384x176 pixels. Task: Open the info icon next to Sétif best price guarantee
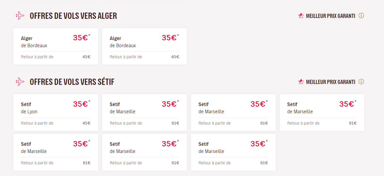pyautogui.click(x=361, y=82)
